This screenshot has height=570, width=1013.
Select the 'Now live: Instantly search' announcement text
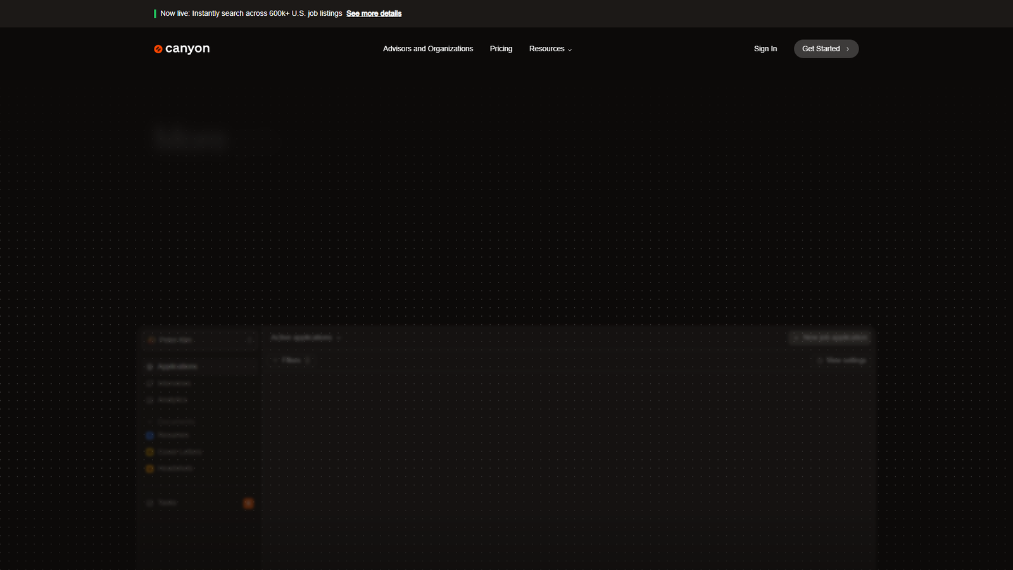(x=251, y=13)
